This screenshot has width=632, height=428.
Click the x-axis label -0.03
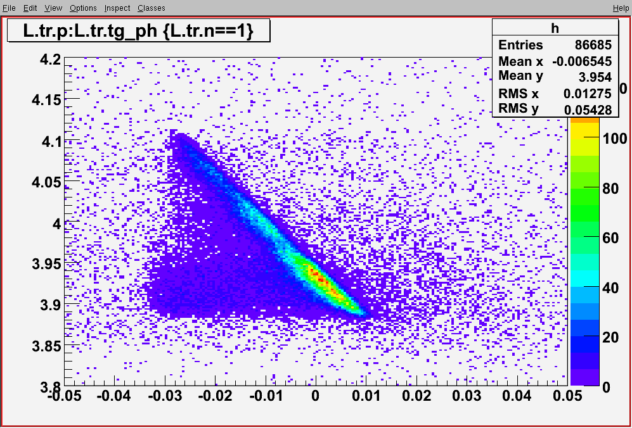[x=165, y=396]
